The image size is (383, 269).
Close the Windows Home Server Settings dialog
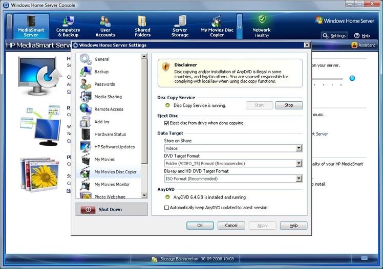tap(307, 45)
